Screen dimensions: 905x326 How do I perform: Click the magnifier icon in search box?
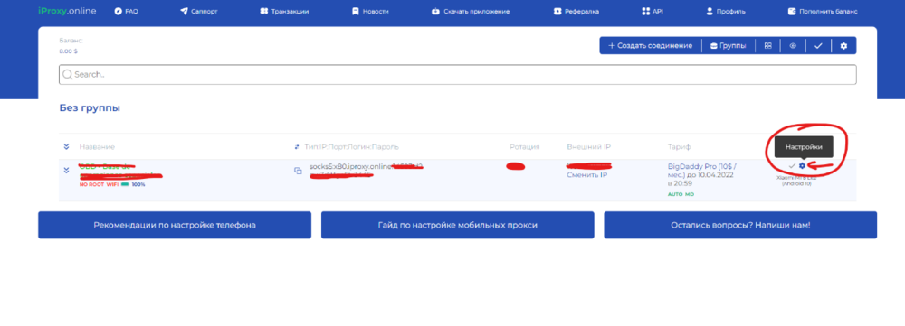point(68,74)
